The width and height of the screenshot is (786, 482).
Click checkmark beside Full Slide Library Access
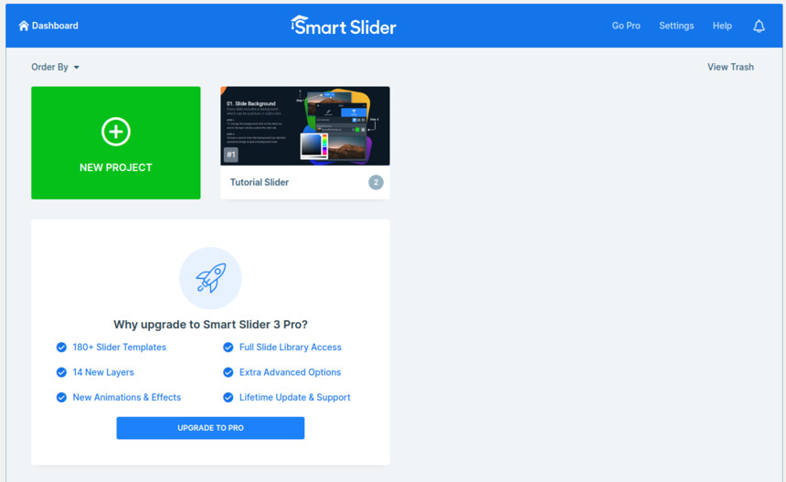228,347
